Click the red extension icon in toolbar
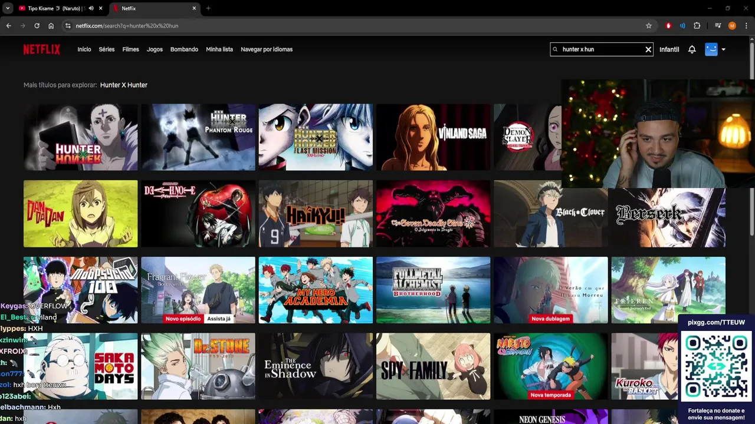 668,26
